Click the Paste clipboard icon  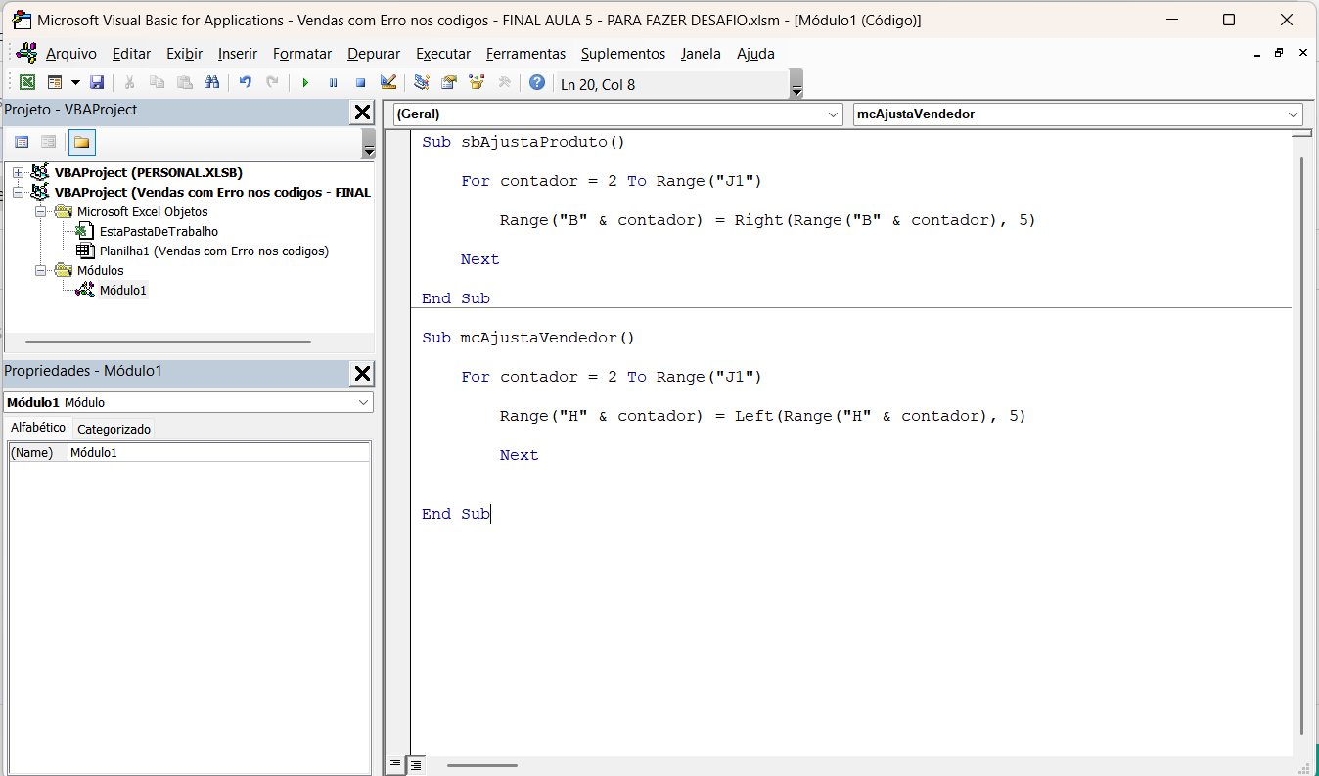point(184,83)
